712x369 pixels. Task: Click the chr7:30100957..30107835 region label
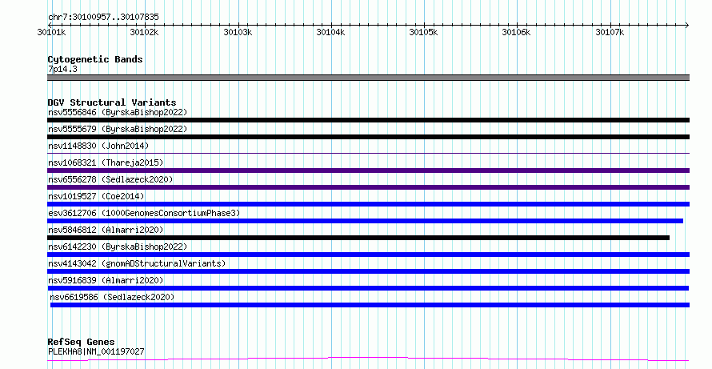(103, 17)
